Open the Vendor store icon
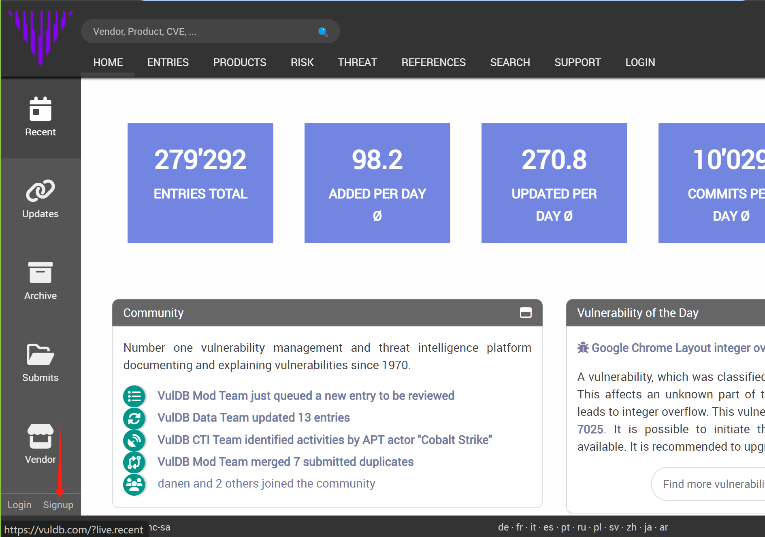This screenshot has width=765, height=537. coord(40,436)
